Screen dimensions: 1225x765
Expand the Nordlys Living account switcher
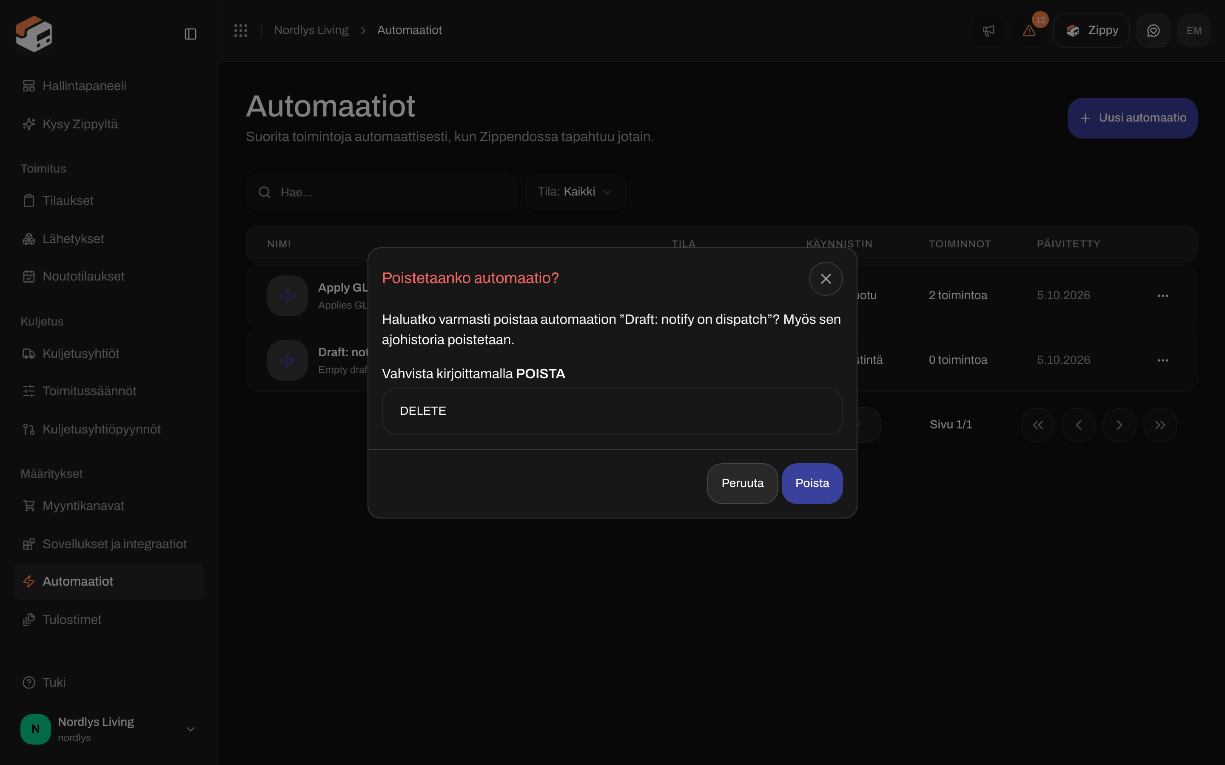pyautogui.click(x=109, y=729)
